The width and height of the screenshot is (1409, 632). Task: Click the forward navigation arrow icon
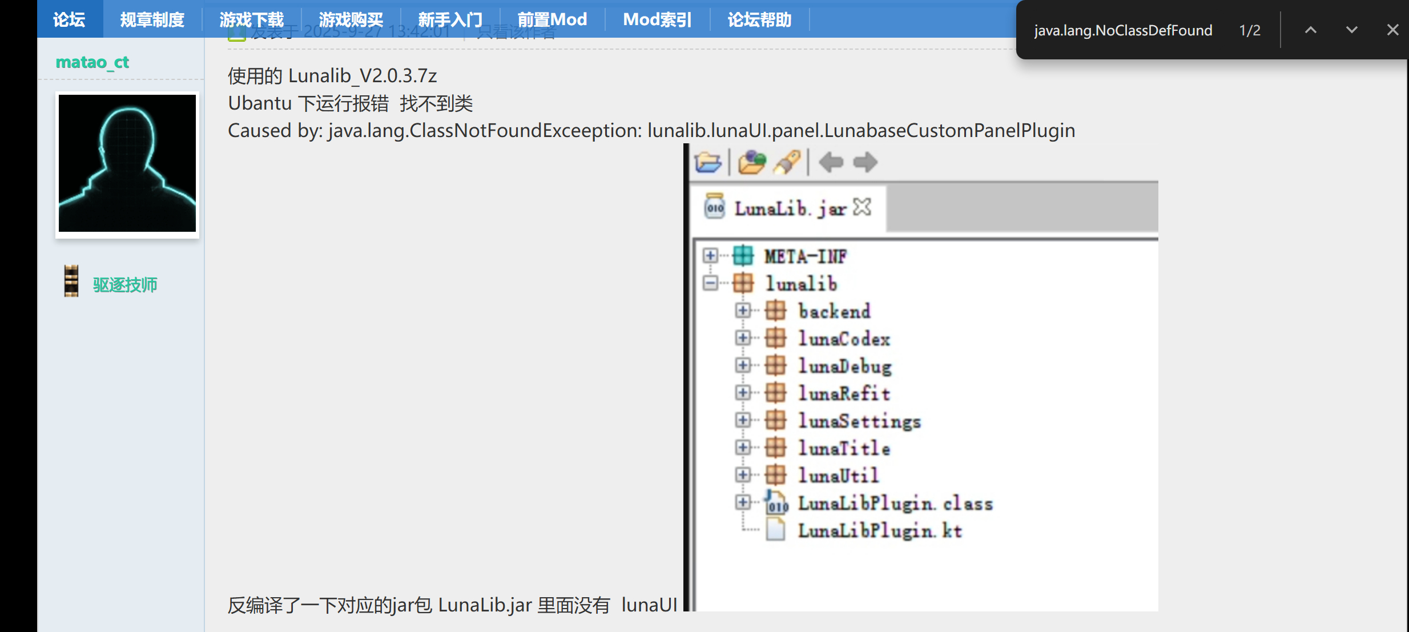point(864,162)
